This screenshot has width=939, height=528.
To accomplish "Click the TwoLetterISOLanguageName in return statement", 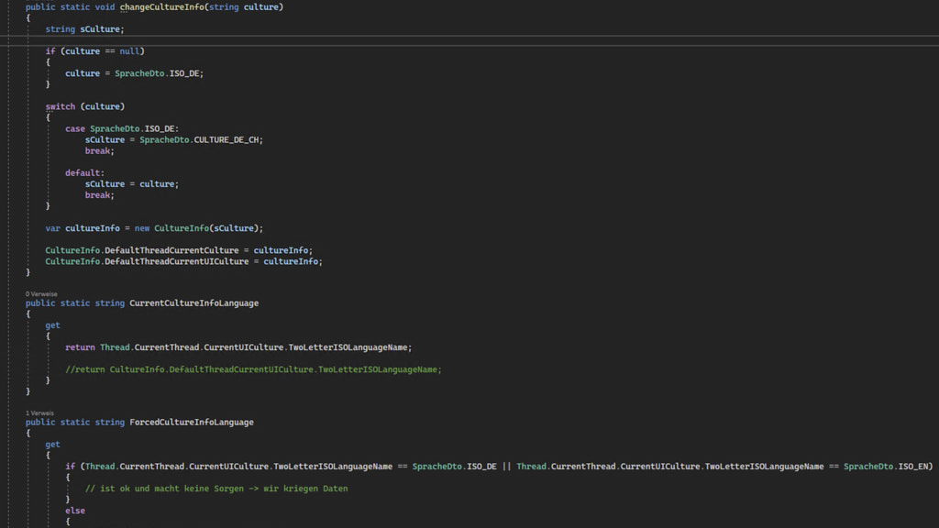I will point(348,347).
